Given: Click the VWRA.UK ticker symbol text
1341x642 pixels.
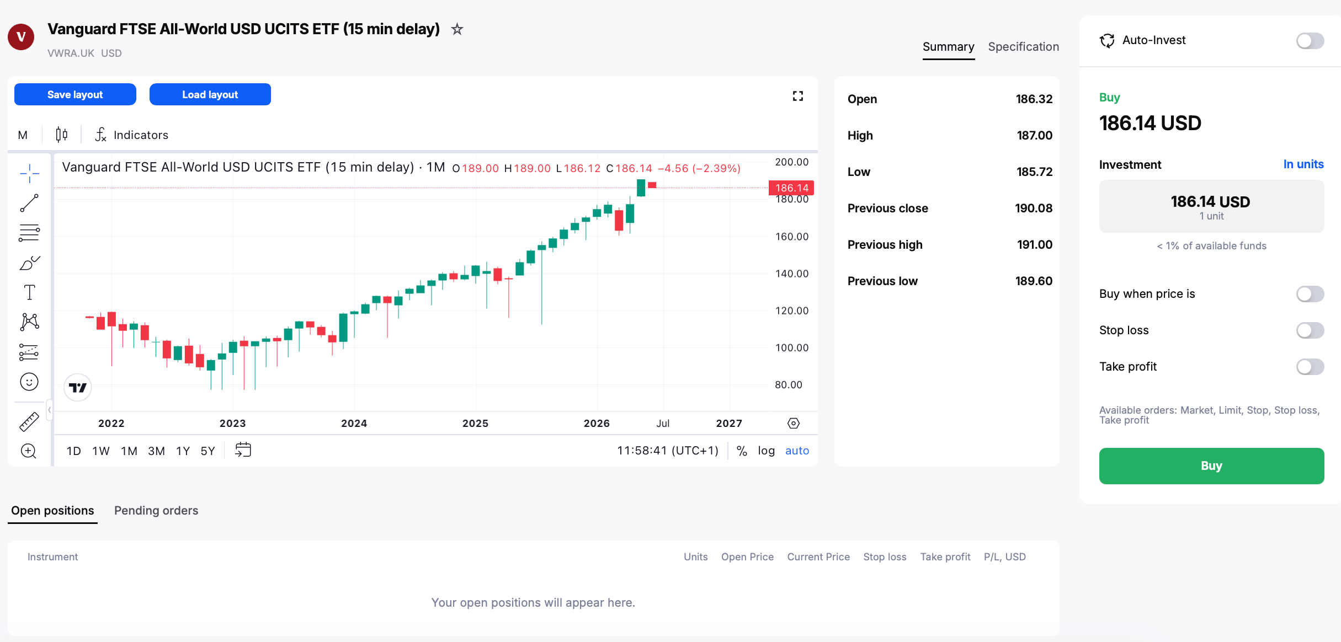Looking at the screenshot, I should 71,54.
